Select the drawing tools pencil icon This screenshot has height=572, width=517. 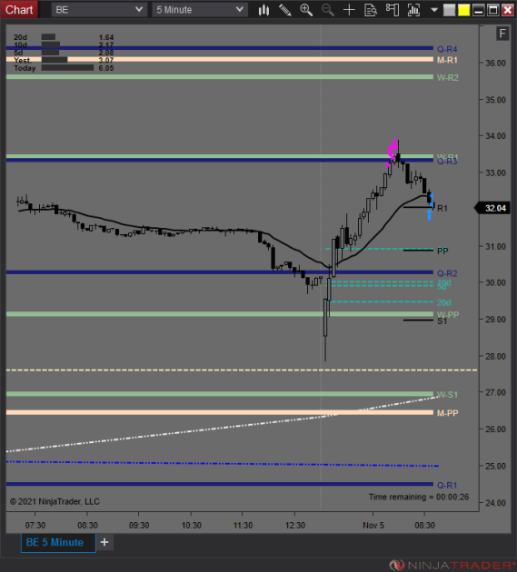[x=284, y=10]
